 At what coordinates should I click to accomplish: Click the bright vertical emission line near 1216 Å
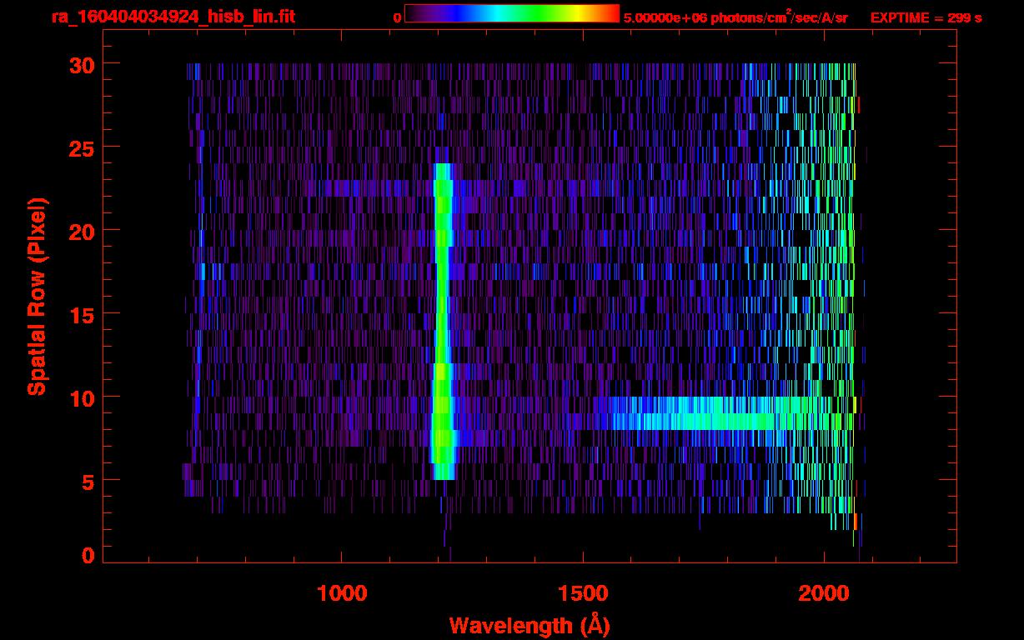coord(442,322)
